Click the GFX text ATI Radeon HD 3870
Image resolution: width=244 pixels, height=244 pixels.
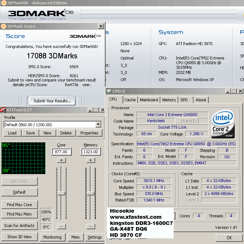(194, 44)
